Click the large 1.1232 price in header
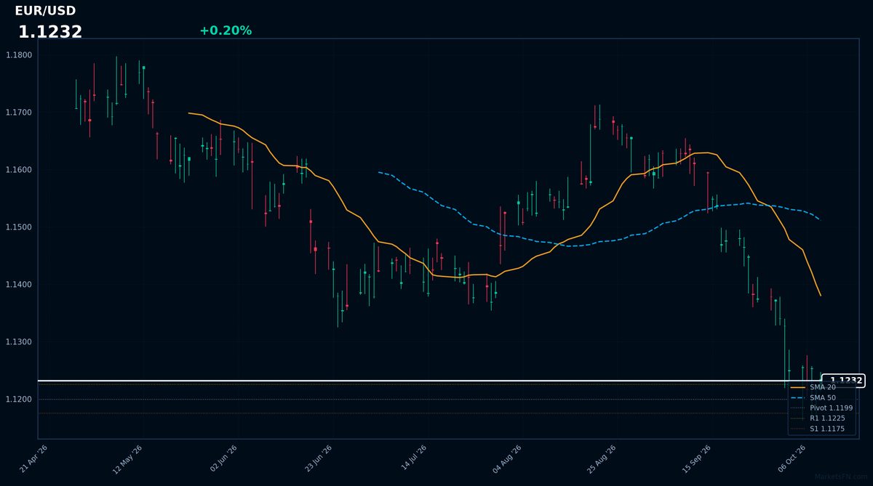873x486 pixels. 50,32
